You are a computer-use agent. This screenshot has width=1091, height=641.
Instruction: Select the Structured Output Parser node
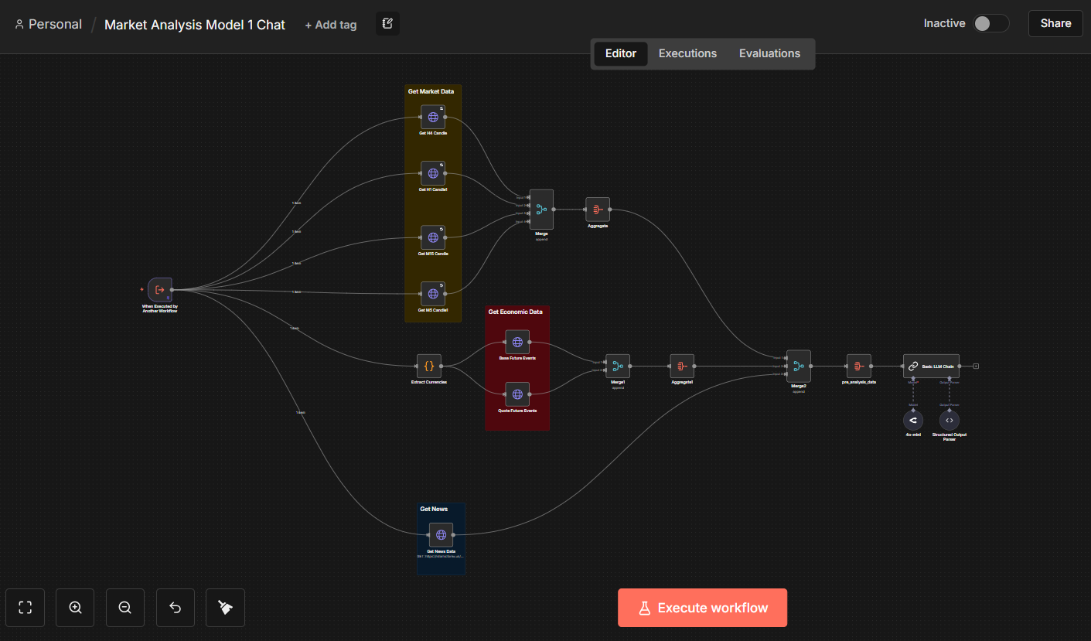tap(949, 420)
